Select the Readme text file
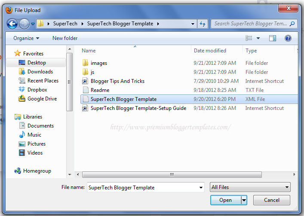This screenshot has height=216, width=304. (x=189, y=90)
